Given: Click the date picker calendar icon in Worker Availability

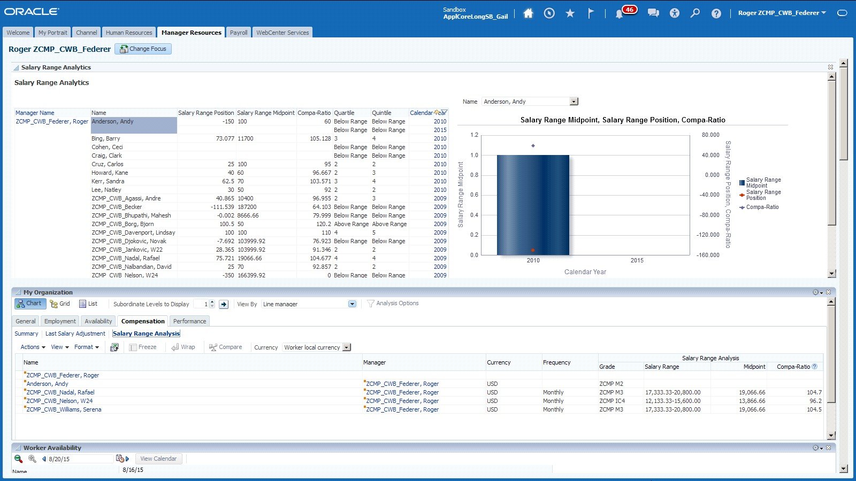Looking at the screenshot, I should click(x=120, y=458).
